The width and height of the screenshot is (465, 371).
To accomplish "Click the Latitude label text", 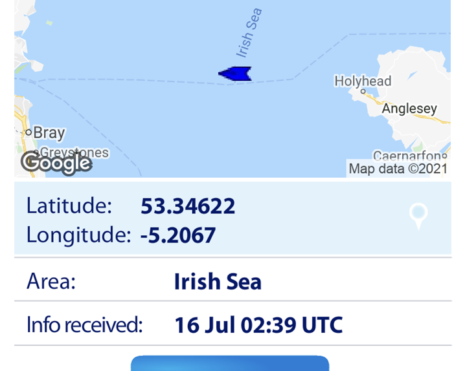I will point(69,206).
